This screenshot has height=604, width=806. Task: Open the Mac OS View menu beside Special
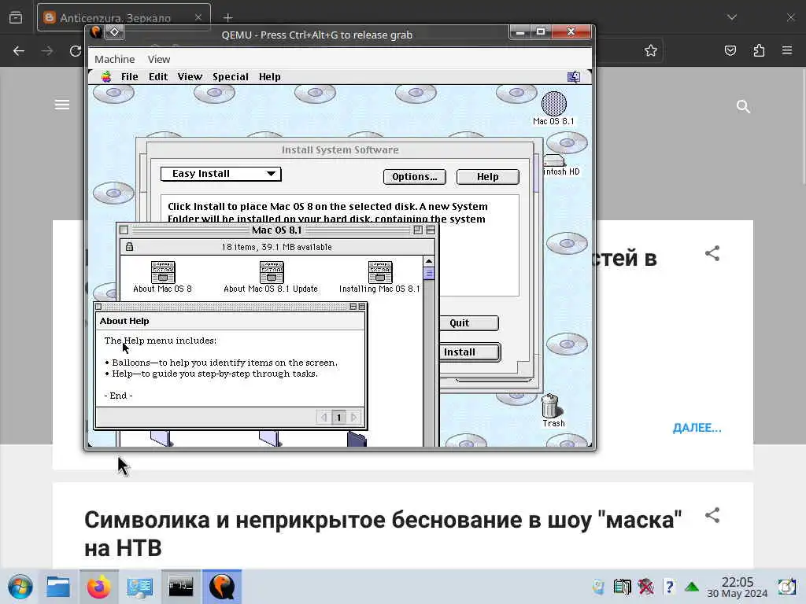point(190,77)
